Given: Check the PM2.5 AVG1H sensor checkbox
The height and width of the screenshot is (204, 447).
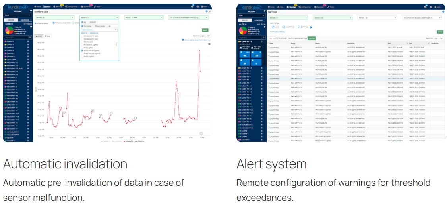Looking at the screenshot, I should (82, 50).
